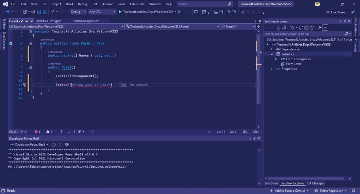The width and height of the screenshot is (360, 194).
Task: Click the red error count indicator
Action: tap(37, 131)
